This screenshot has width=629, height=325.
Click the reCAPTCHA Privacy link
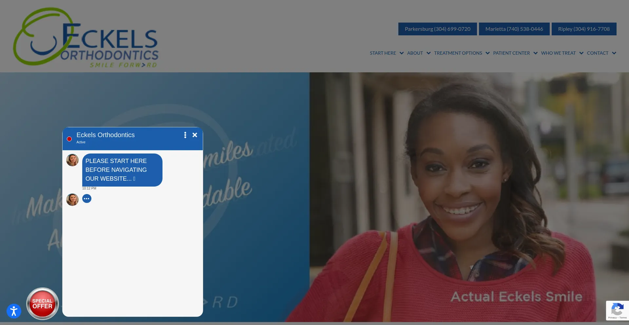612,318
